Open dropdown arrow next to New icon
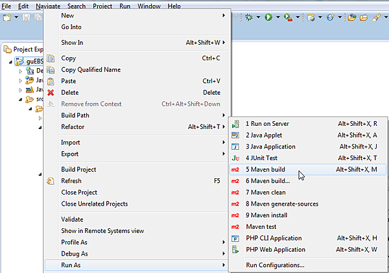 click(x=16, y=17)
